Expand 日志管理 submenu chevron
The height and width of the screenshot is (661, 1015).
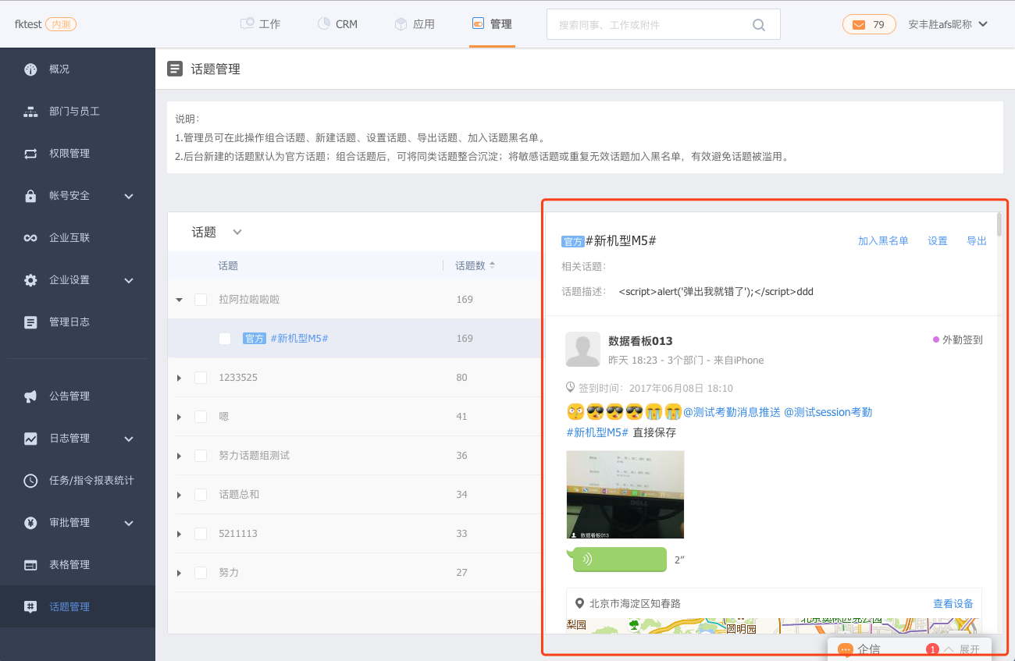coord(129,439)
